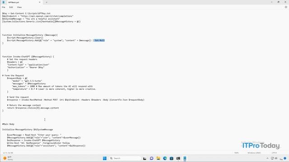Viewport: 289px width, 162px height.
Task: Click the $Key = Get-Content line
Action: [x=26, y=13]
